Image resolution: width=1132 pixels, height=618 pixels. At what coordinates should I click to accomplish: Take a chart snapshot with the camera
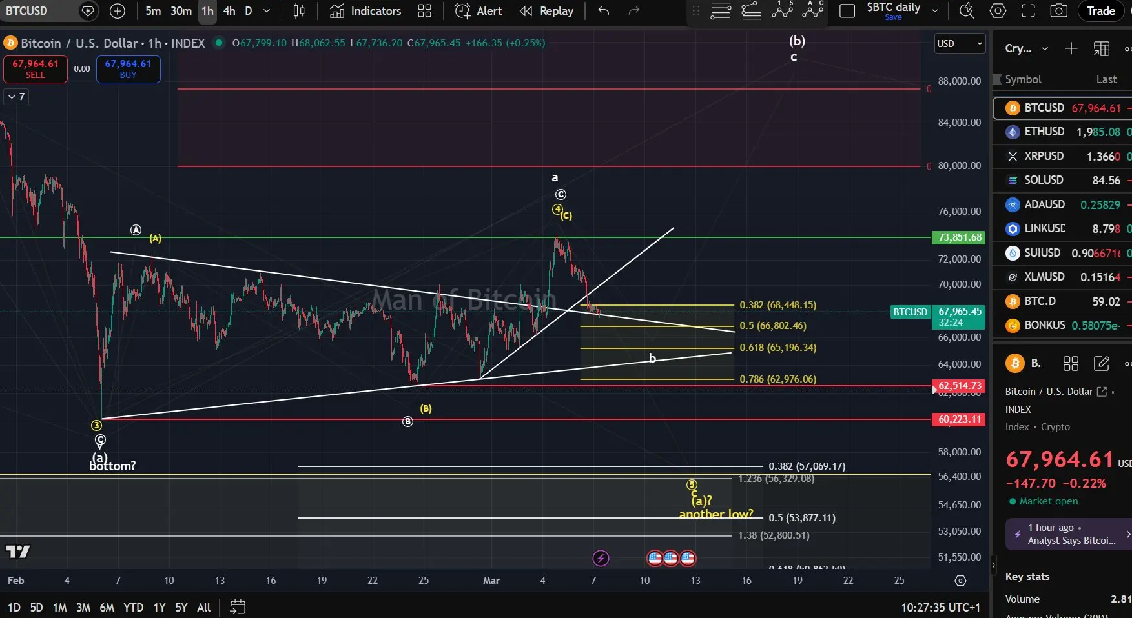(1058, 11)
